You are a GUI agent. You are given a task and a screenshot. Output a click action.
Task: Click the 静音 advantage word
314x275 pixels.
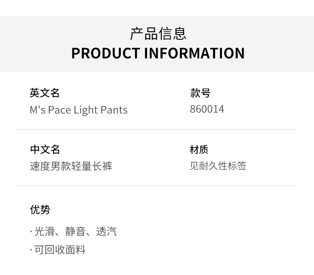click(x=76, y=231)
